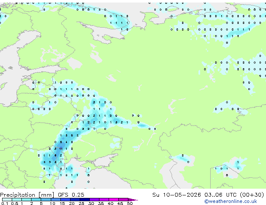
Task: Click the legend label '0.1'
Action: [x=5, y=203]
